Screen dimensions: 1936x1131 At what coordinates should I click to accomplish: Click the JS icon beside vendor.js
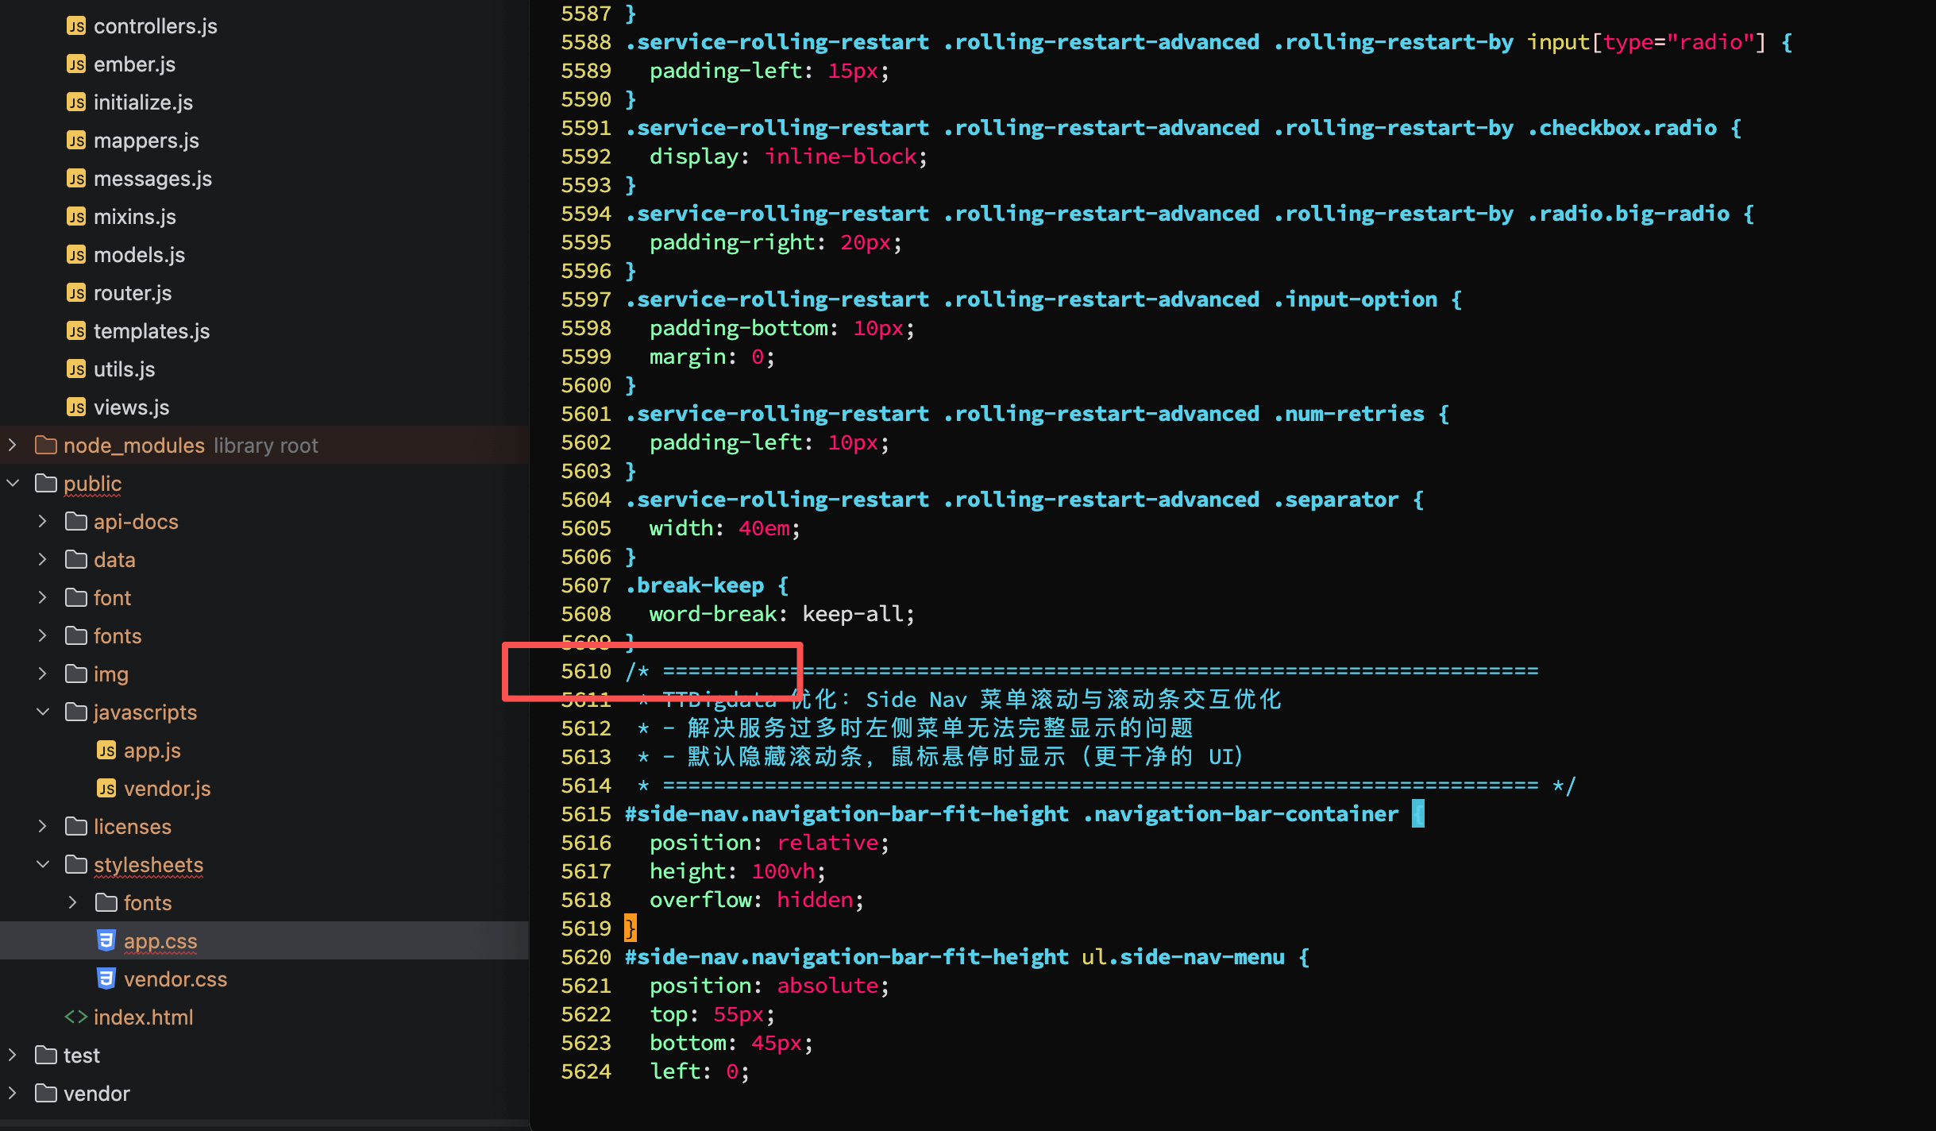[106, 788]
